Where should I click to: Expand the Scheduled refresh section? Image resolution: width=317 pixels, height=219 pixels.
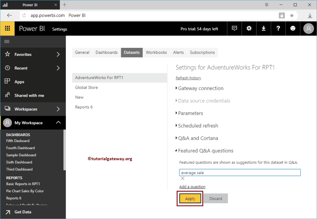pos(198,126)
